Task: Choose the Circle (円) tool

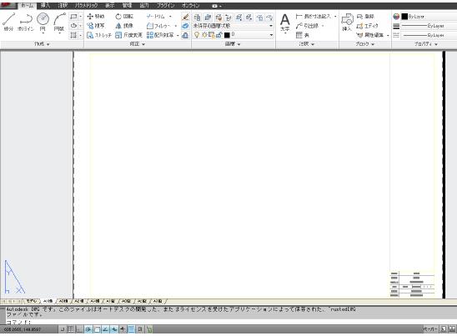Action: point(43,22)
